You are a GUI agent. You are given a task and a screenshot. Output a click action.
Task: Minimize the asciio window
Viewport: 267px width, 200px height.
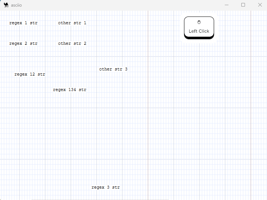pos(227,5)
